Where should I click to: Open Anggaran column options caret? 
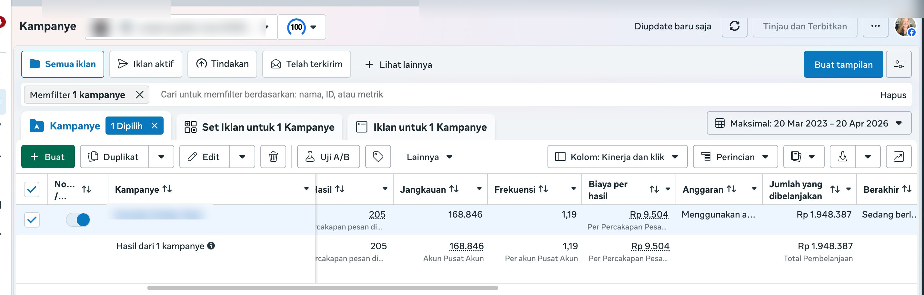pos(754,189)
